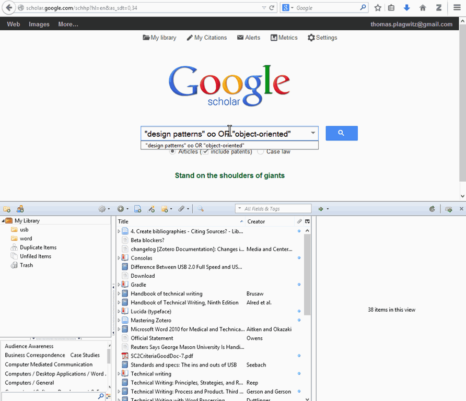Click the Zotero New Group icon
The width and height of the screenshot is (466, 401).
(20, 209)
